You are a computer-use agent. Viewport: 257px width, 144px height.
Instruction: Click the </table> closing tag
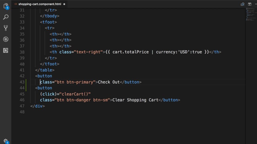coord(45,70)
